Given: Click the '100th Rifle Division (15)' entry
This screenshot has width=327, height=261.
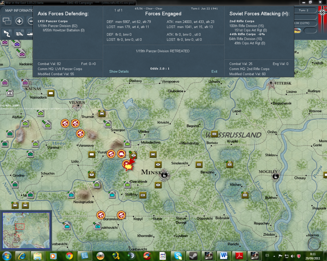Looking at the screenshot, I should point(247,26).
